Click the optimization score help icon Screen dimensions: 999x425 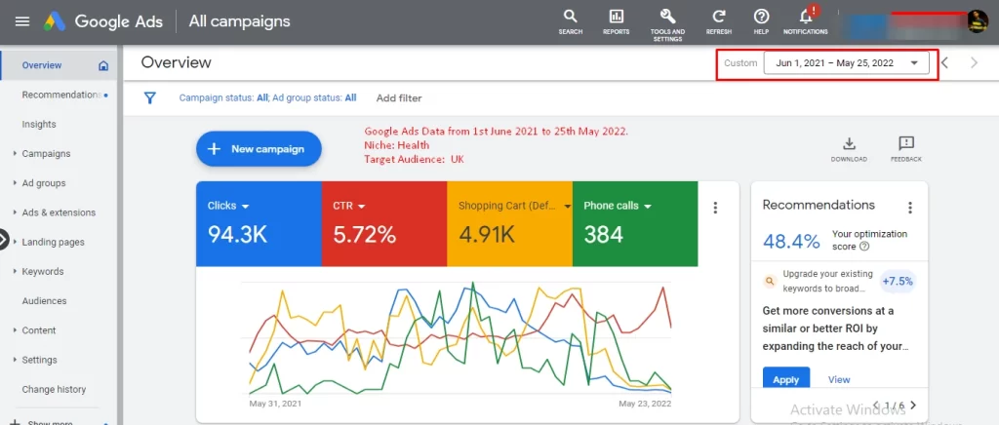[x=864, y=247]
